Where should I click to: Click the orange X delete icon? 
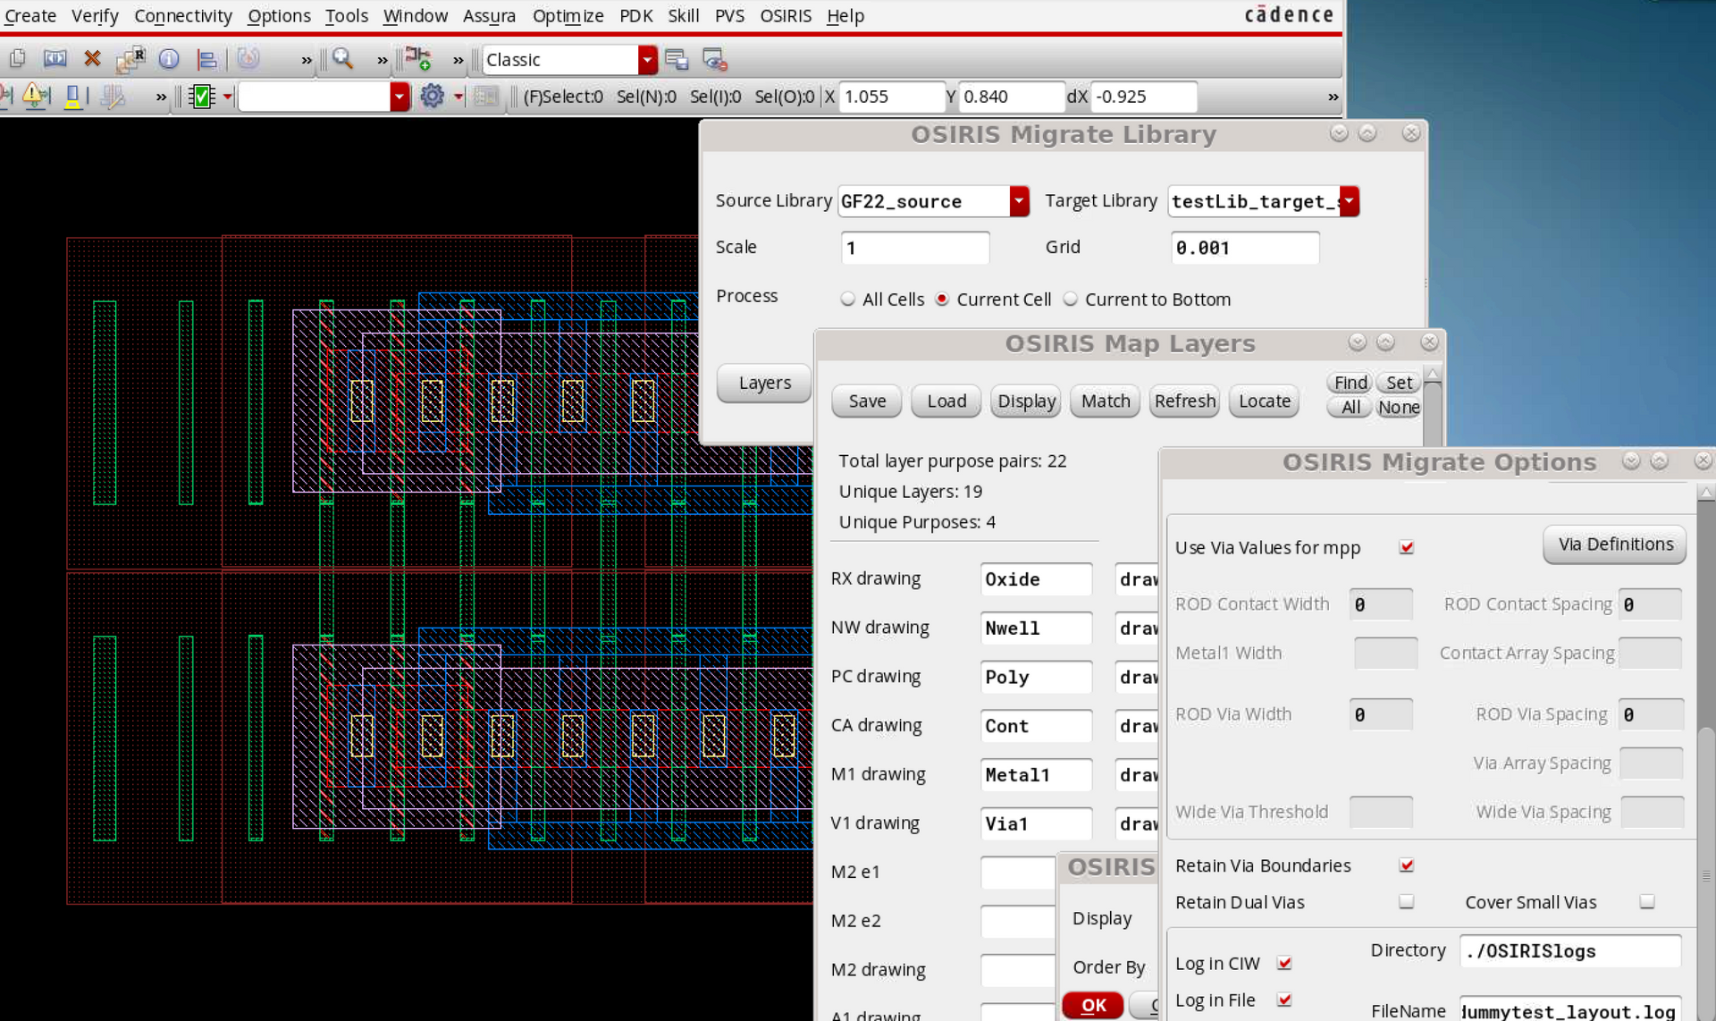[92, 60]
